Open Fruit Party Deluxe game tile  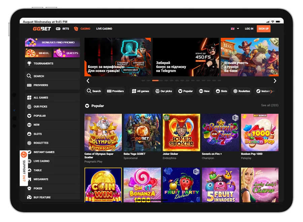click(x=181, y=185)
